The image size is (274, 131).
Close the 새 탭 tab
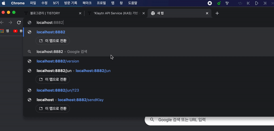click(x=207, y=13)
